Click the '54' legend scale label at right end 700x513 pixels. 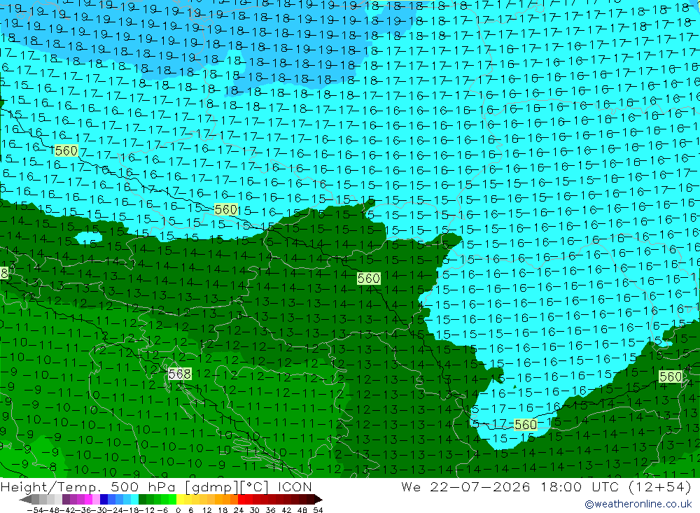[318, 510]
